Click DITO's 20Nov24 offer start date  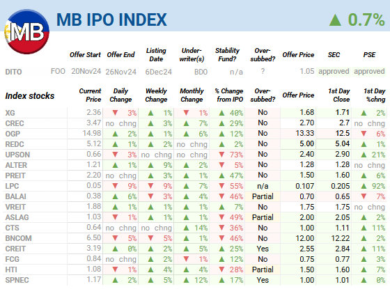86,71
